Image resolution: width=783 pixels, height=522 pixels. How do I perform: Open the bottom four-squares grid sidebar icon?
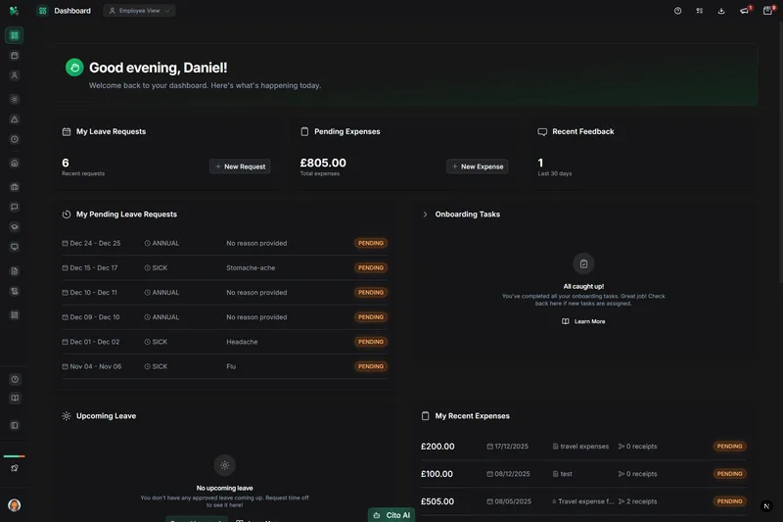[x=15, y=315]
